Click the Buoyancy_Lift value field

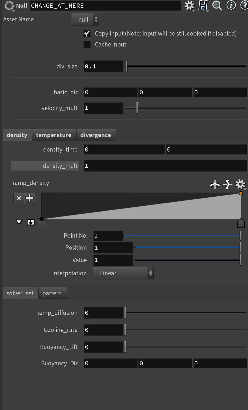pos(103,347)
